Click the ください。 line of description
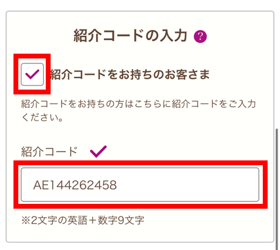This screenshot has height=250, width=280. (42, 117)
